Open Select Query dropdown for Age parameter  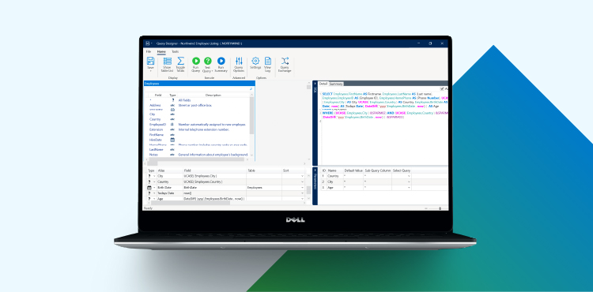(409, 188)
